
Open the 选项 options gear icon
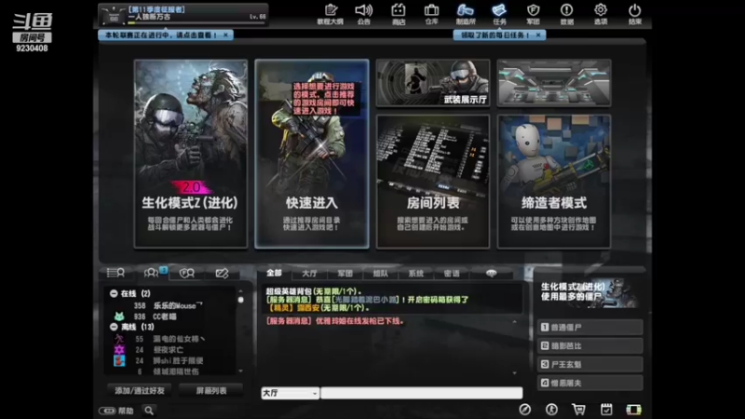point(601,14)
